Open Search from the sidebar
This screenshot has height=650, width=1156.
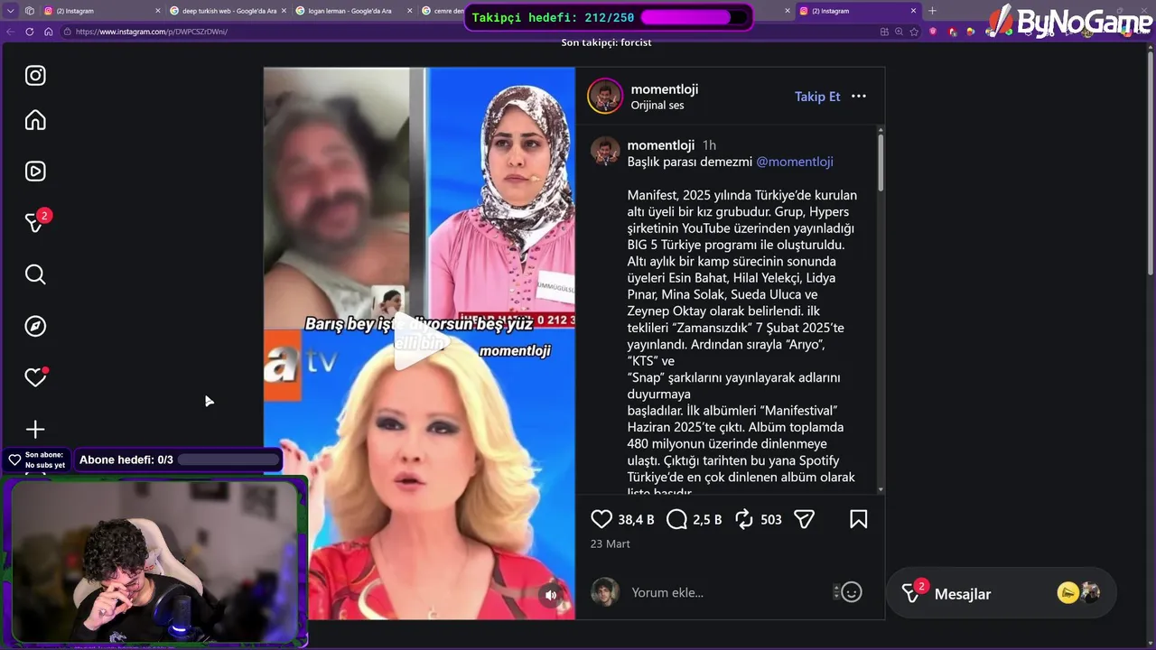(x=35, y=274)
